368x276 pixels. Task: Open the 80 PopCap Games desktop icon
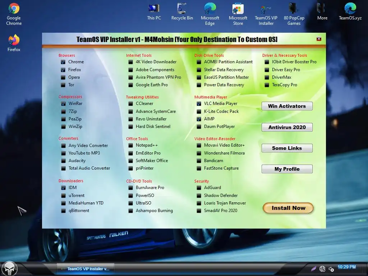pos(294,14)
